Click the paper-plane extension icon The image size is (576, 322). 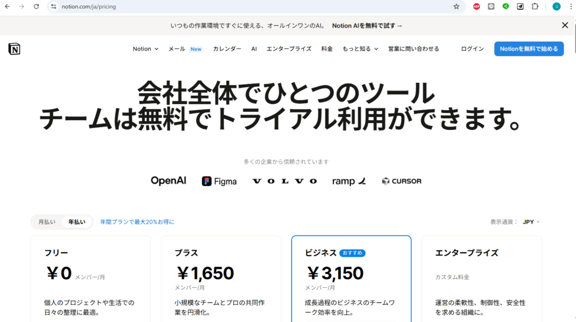click(x=520, y=7)
